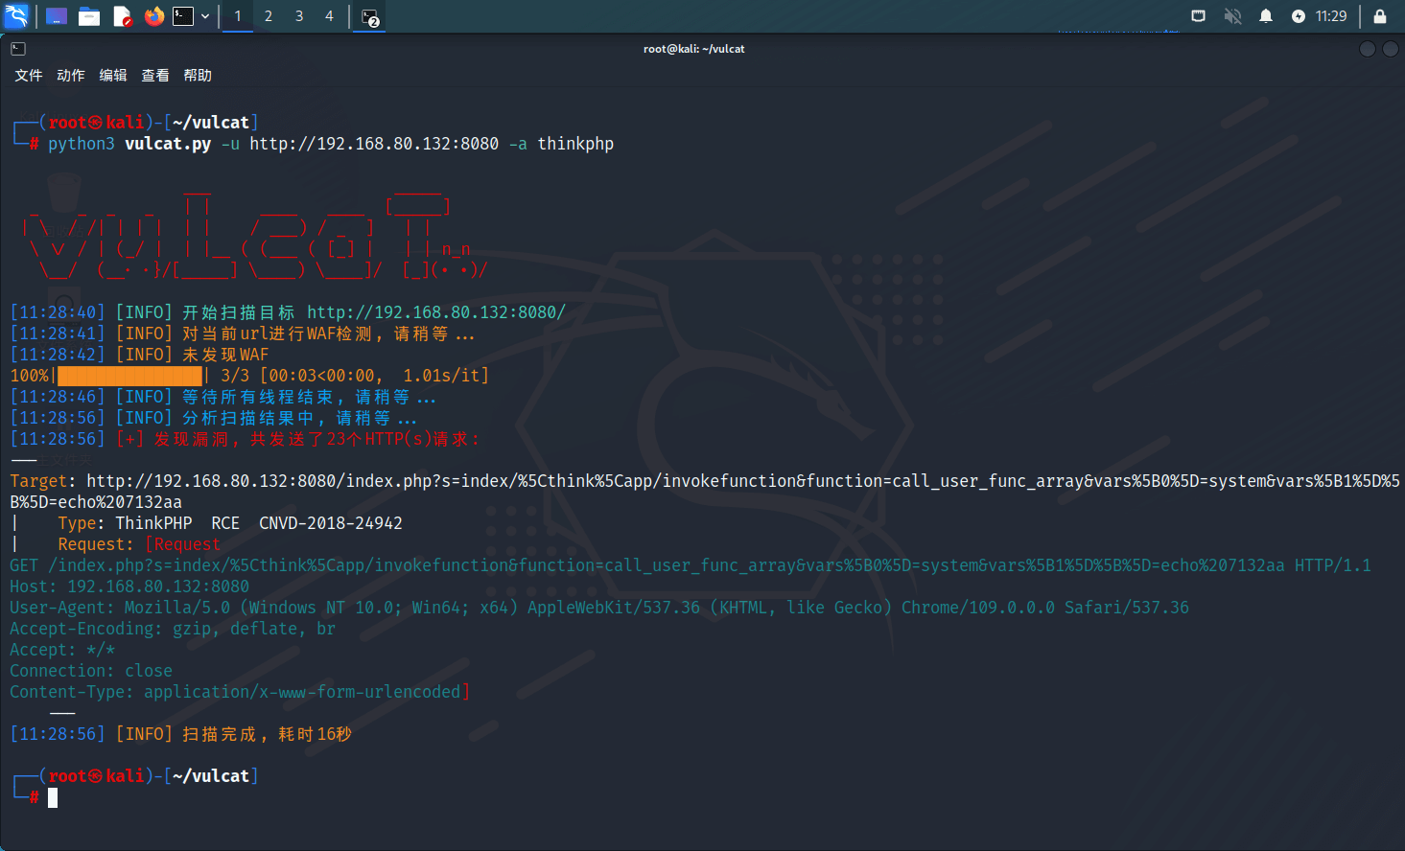This screenshot has height=851, width=1405.
Task: Expand the terminal launcher dropdown arrow
Action: coord(205,16)
